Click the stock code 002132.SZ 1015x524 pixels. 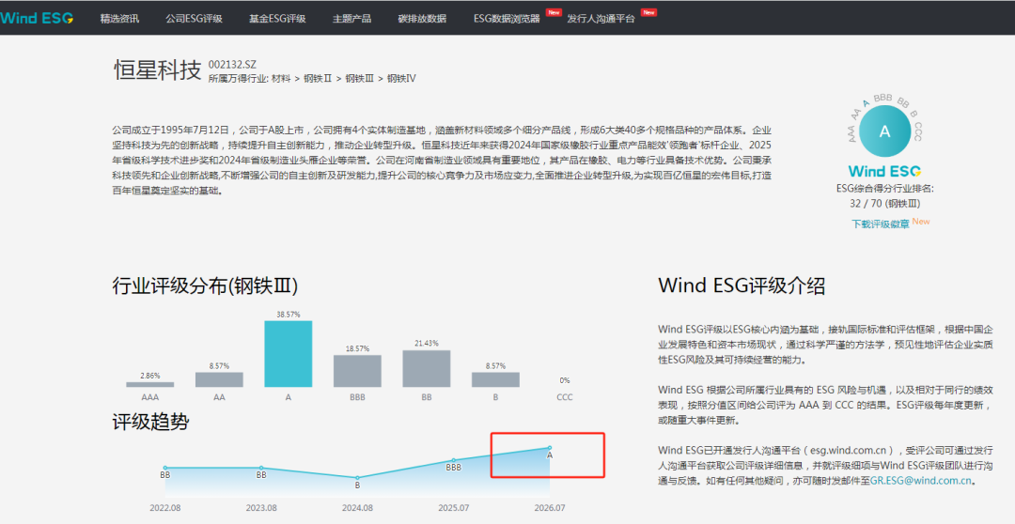point(232,65)
